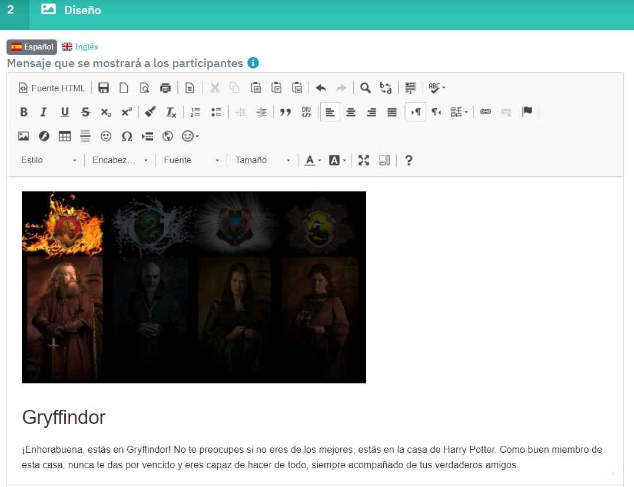Open Fuente HTML source view
Screen dimensions: 634x487
coord(52,88)
